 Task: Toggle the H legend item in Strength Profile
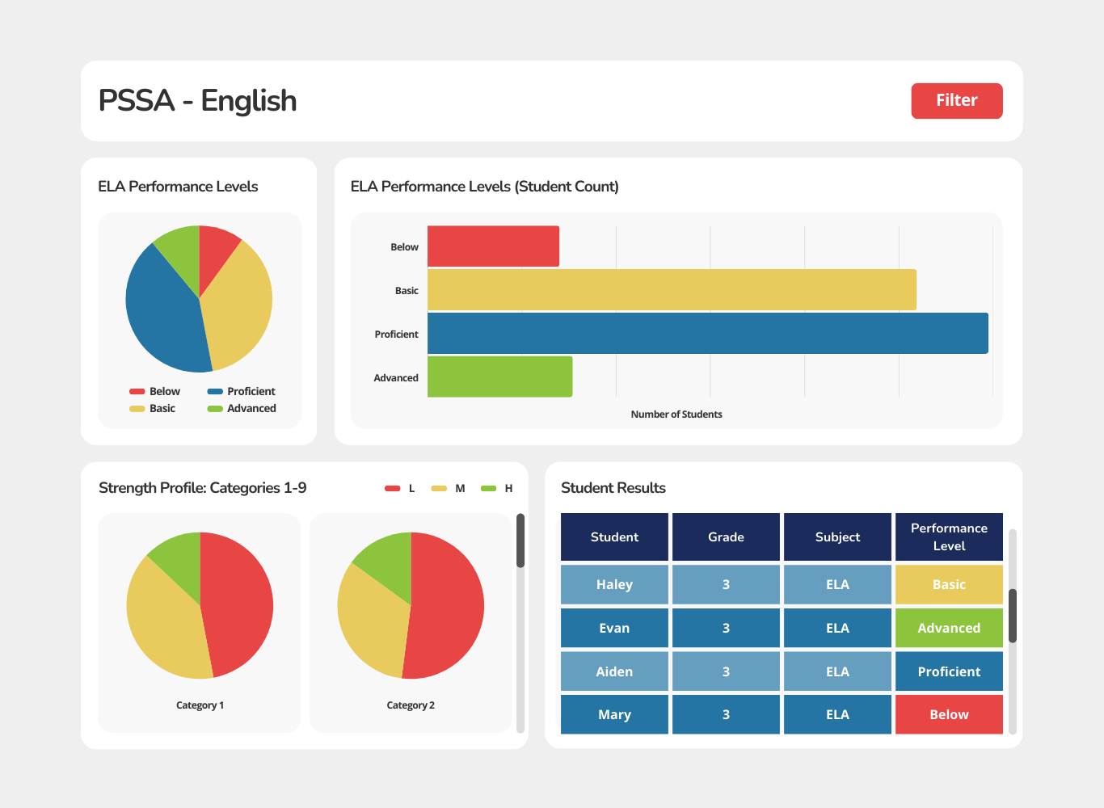496,489
